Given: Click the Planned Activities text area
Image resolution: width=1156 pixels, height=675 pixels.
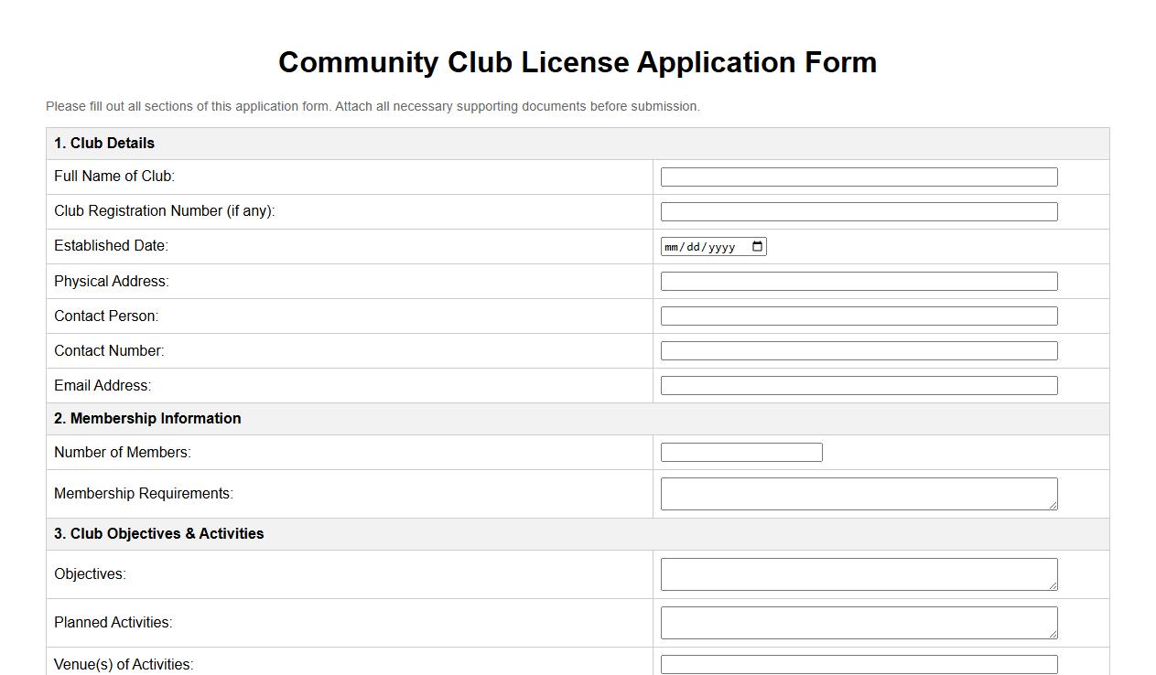Looking at the screenshot, I should 851,621.
